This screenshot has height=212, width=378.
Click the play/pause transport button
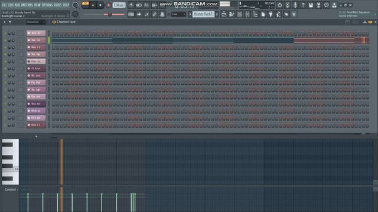coord(93,5)
